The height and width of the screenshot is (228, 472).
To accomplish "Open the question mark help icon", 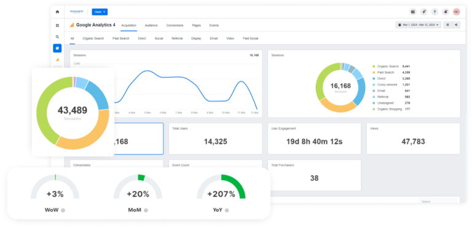I will coord(435,12).
